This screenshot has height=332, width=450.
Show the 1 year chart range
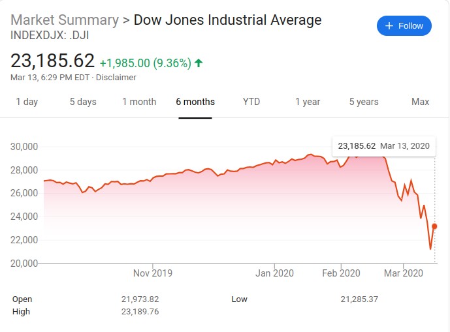coord(308,102)
